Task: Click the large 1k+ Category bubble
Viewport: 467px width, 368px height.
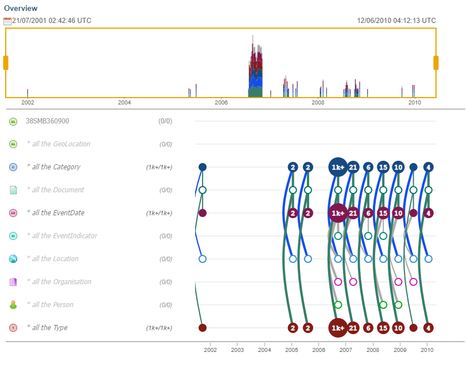Action: point(338,167)
